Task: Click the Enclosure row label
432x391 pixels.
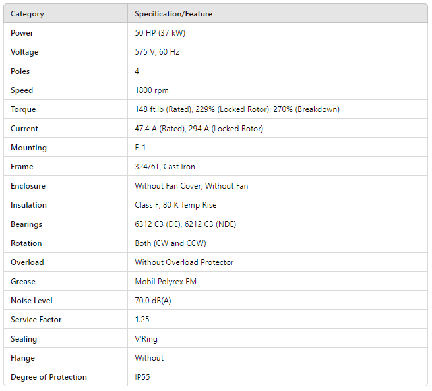Action: [28, 186]
